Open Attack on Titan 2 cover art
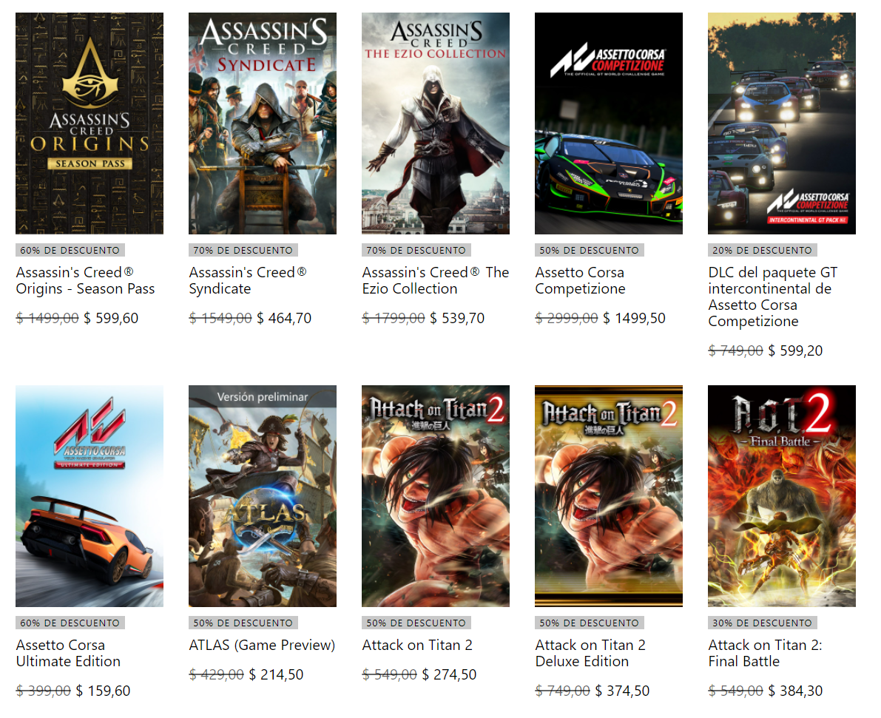 click(436, 495)
